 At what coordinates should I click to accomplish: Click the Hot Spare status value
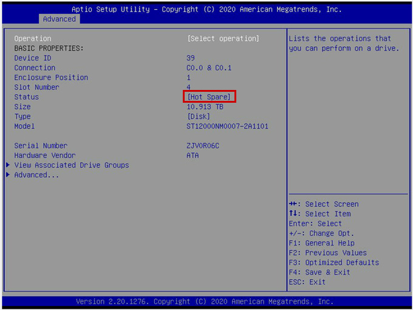click(209, 97)
